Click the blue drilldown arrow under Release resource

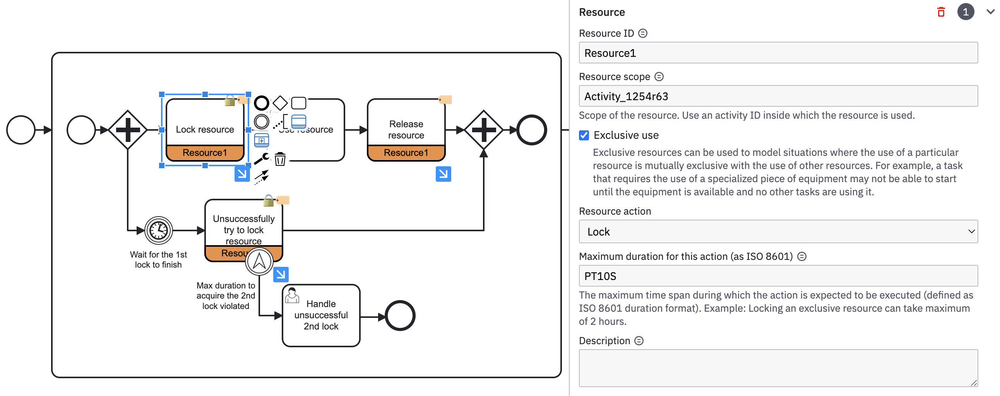[x=443, y=174]
